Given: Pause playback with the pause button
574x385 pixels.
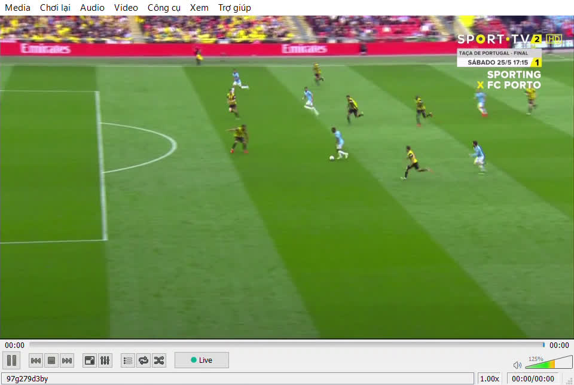Looking at the screenshot, I should 11,360.
